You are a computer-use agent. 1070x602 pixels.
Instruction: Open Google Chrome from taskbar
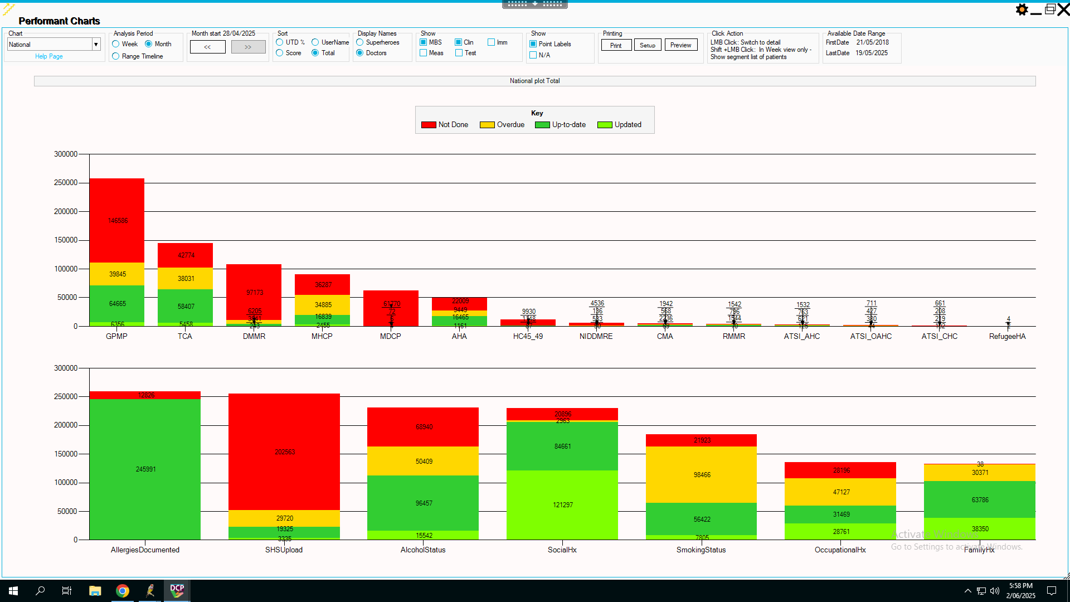tap(123, 590)
